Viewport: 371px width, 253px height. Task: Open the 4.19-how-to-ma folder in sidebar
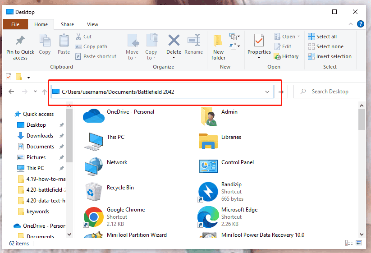(41, 179)
